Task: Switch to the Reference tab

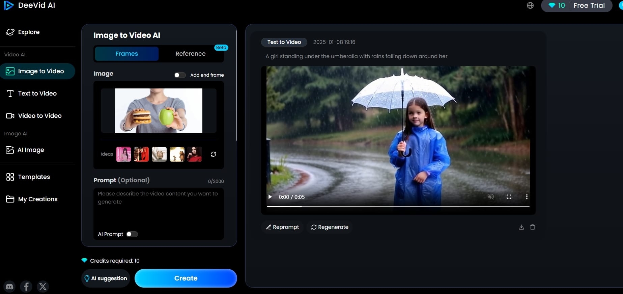Action: (190, 54)
